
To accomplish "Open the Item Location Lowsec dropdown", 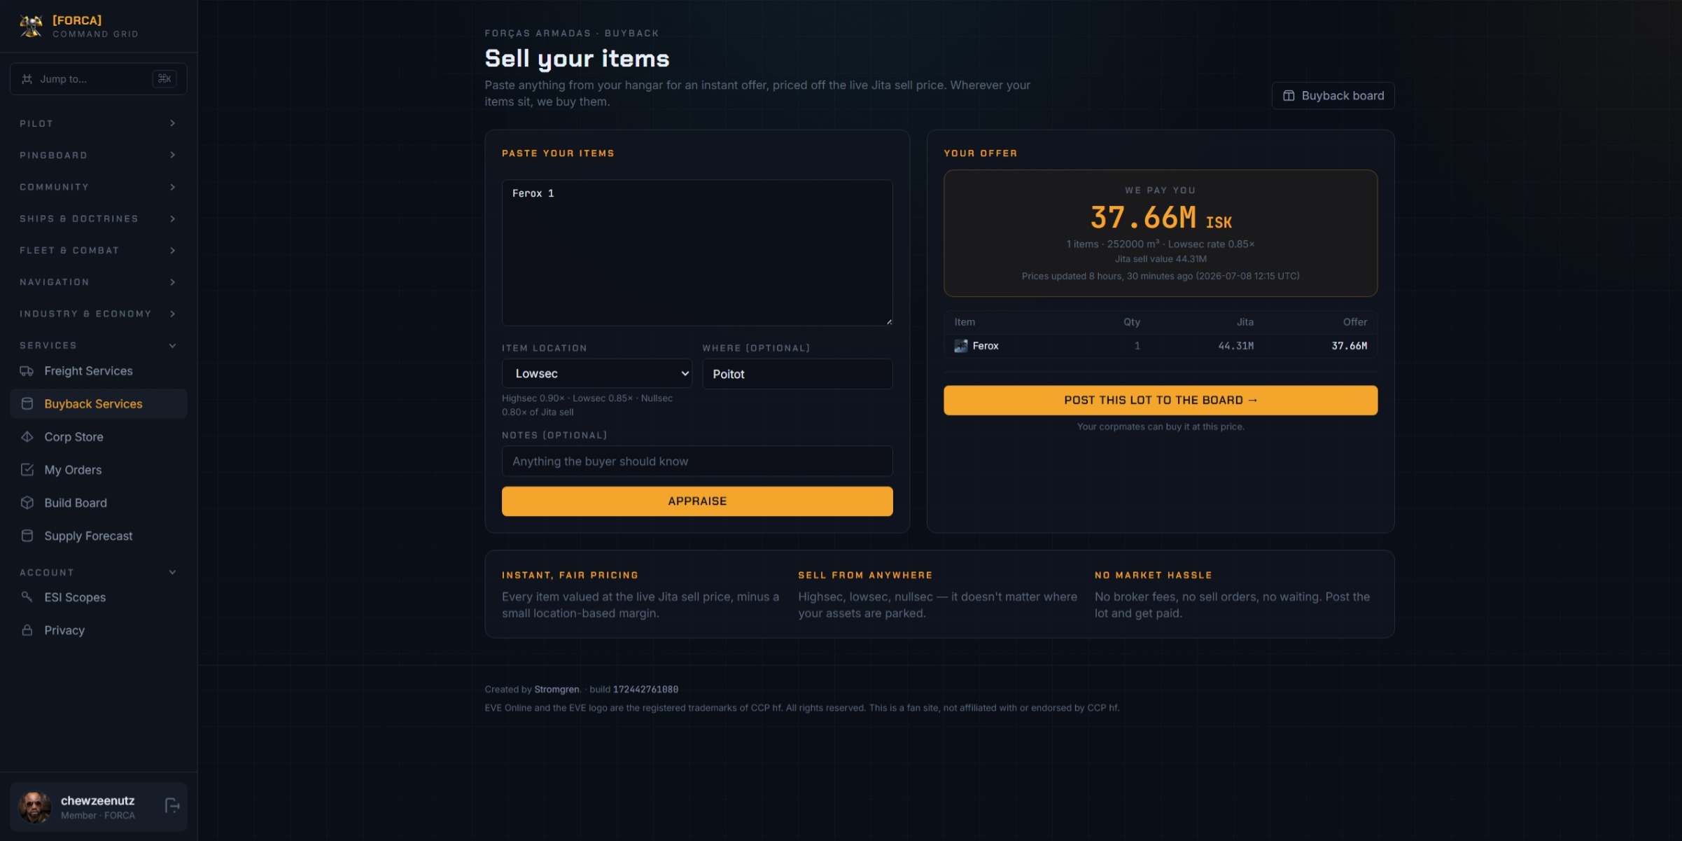I will point(596,374).
